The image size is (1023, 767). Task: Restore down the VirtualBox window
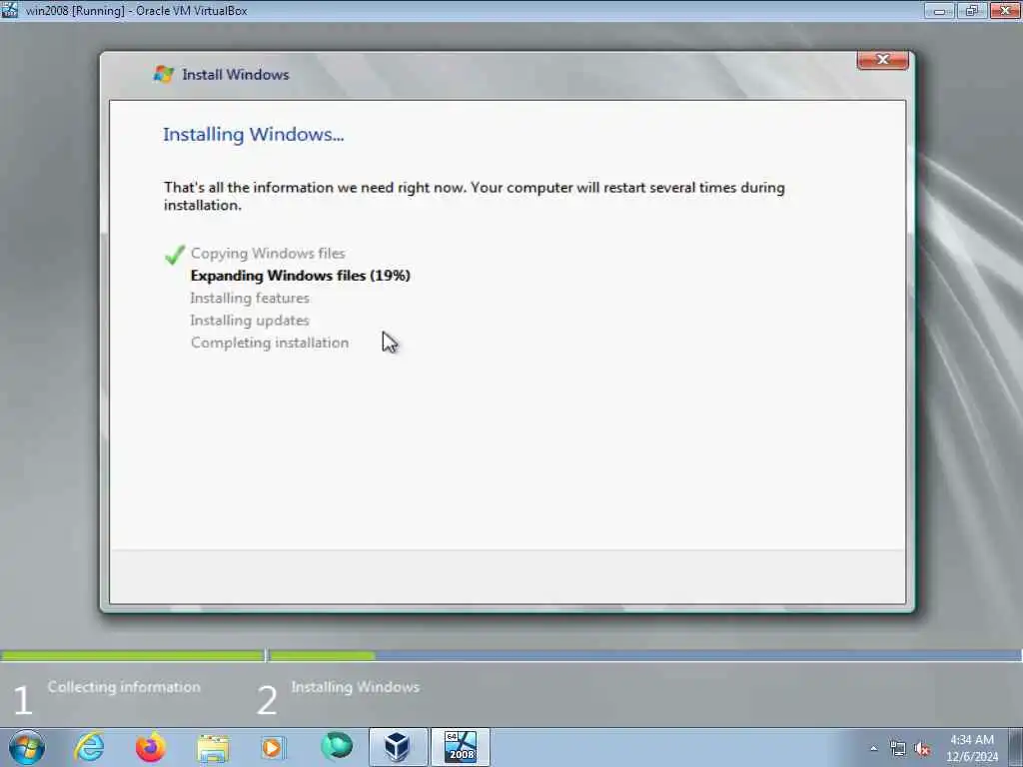972,10
